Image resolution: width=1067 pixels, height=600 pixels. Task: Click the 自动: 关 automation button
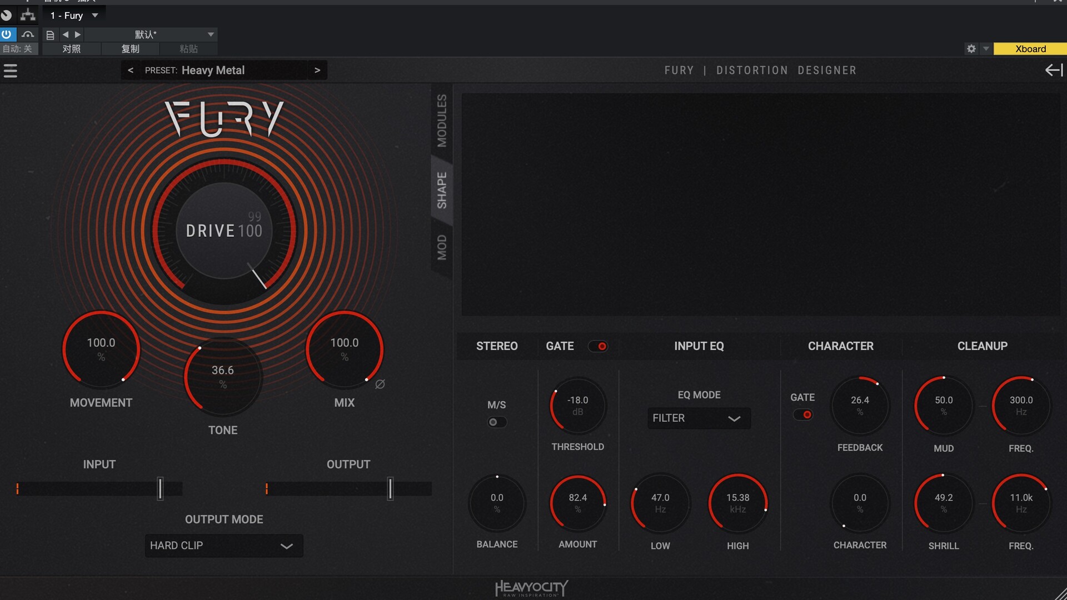tap(18, 49)
